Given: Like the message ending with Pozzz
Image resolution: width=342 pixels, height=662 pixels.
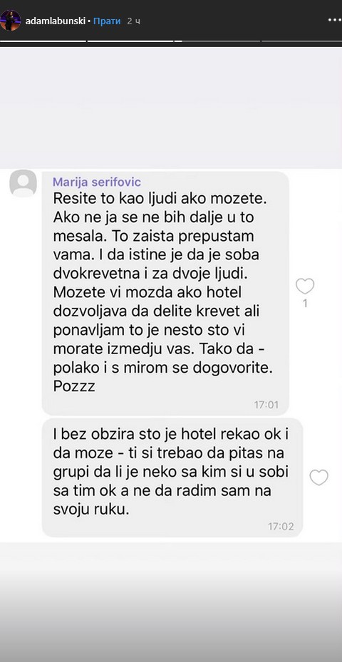Looking at the screenshot, I should 305,286.
